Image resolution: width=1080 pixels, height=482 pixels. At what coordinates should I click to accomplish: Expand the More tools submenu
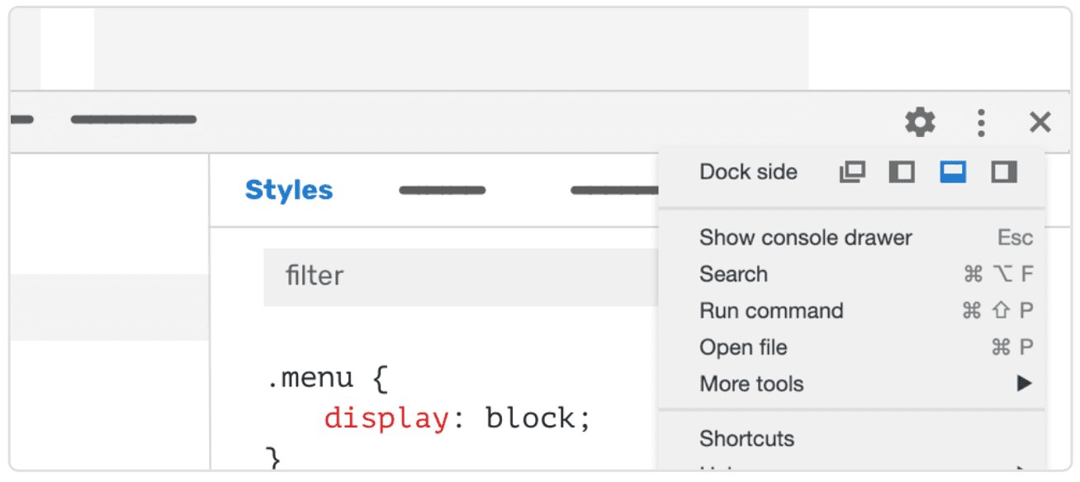pos(751,384)
